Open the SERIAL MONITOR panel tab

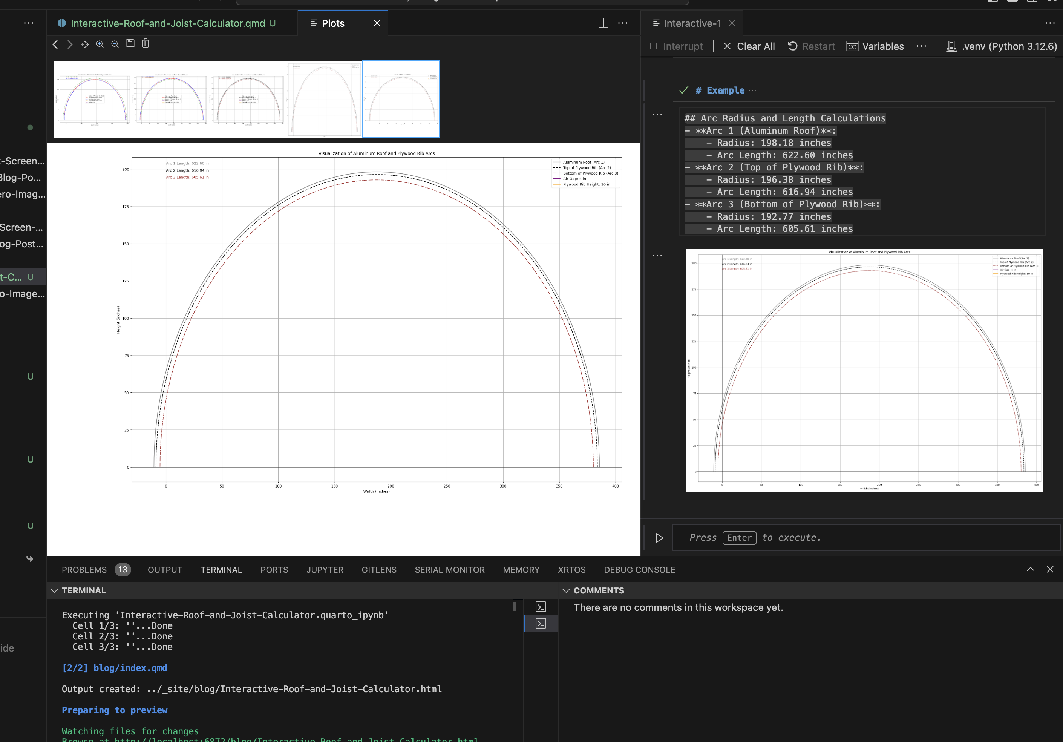450,570
